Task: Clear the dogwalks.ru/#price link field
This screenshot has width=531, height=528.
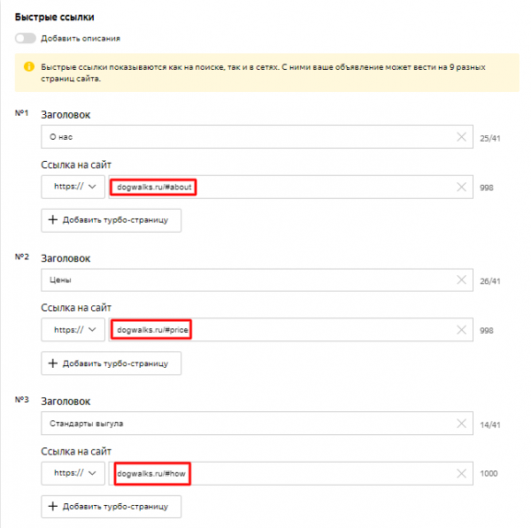Action: coord(461,330)
